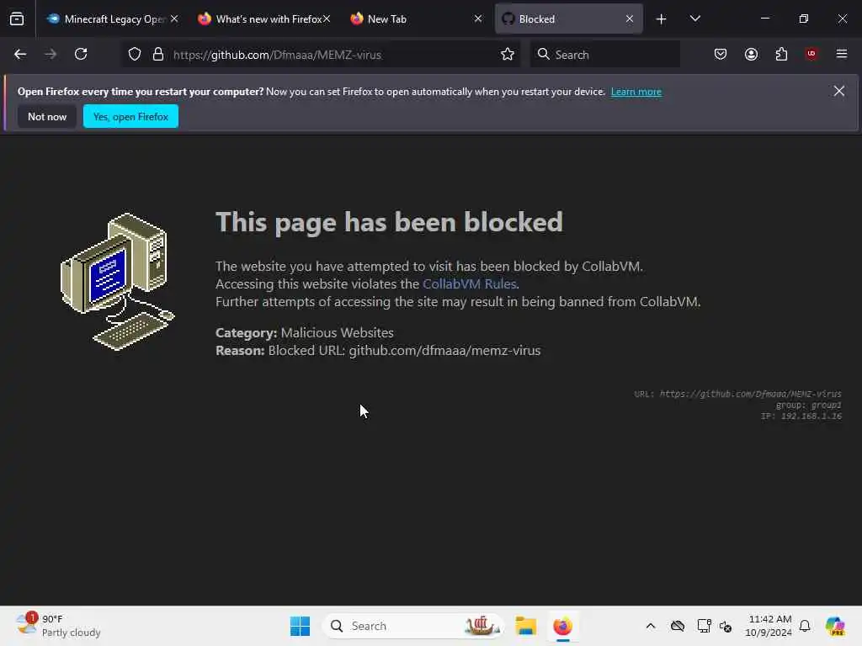Click the 'This page has been blocked' heading
This screenshot has height=646, width=862.
tap(389, 222)
